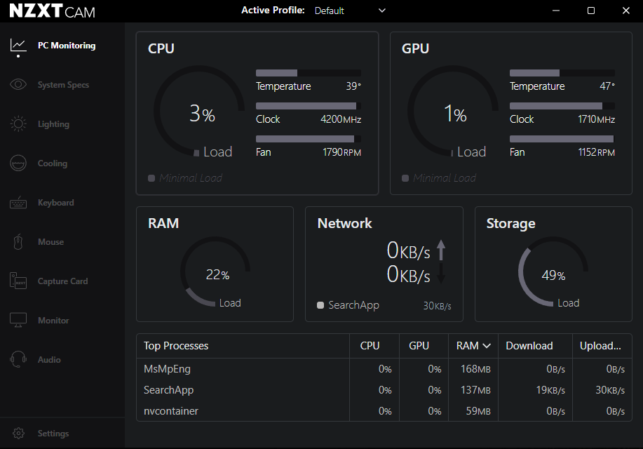Click the Storage load gauge
Viewport: 643px width, 449px height.
coord(553,276)
